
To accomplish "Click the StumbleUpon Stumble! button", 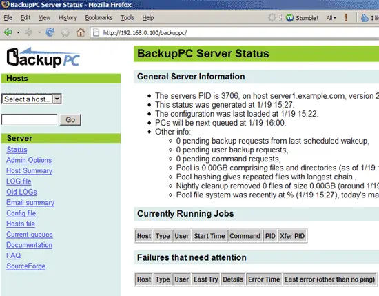I will click(302, 18).
